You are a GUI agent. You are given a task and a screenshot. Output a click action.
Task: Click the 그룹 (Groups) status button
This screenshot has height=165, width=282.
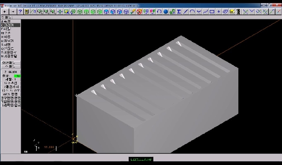[x=11, y=87]
